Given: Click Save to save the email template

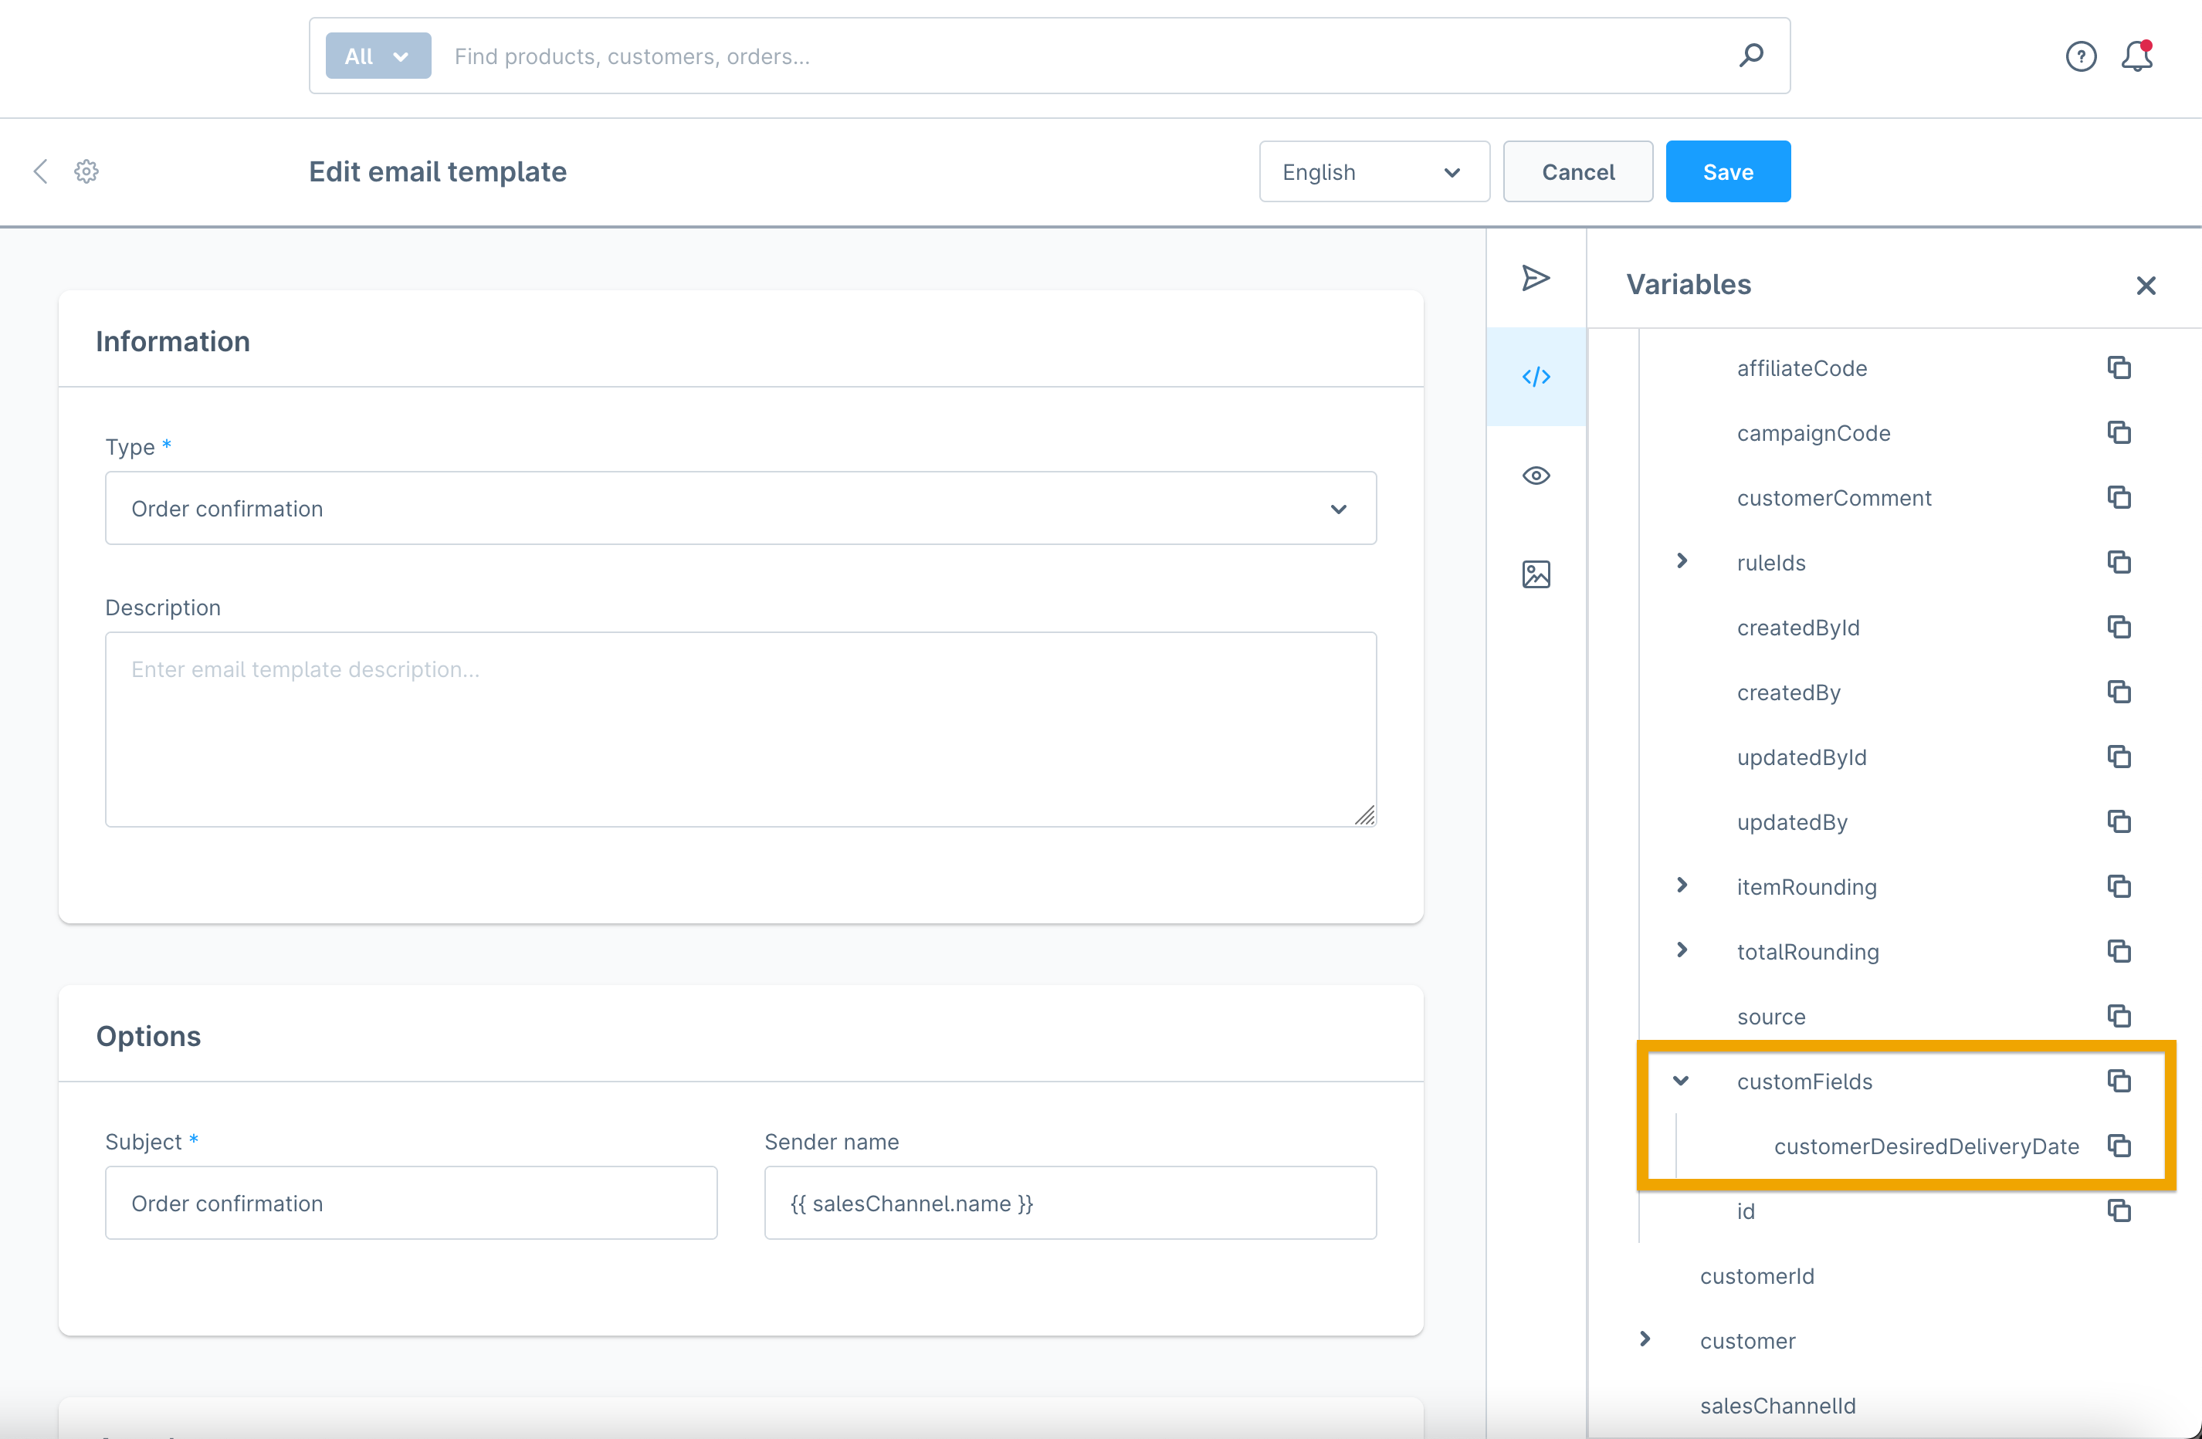Looking at the screenshot, I should pos(1728,172).
